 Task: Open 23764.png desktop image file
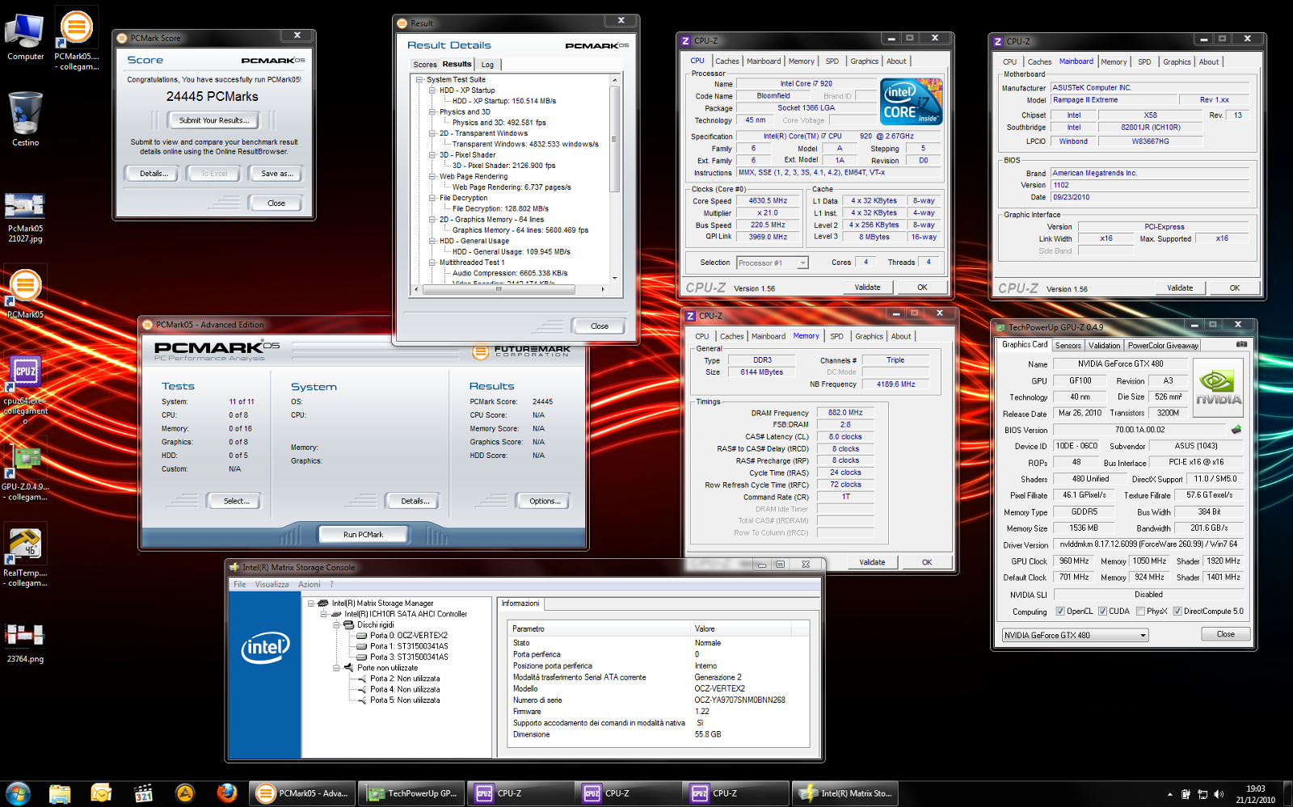[25, 641]
